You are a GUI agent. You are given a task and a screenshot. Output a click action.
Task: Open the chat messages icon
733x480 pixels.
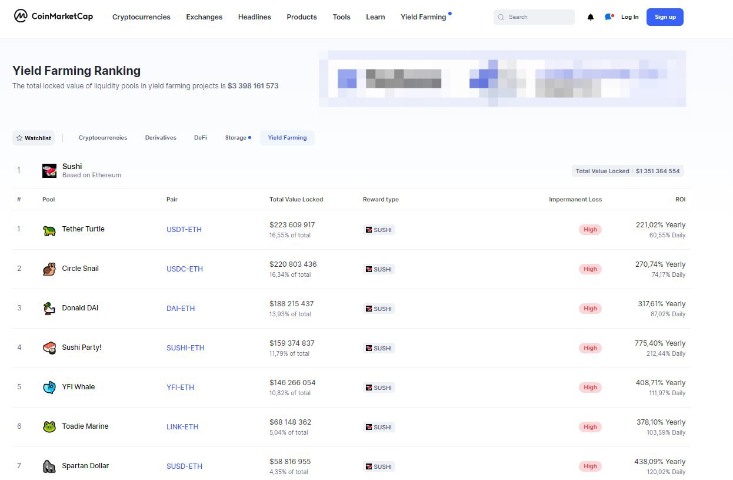tap(609, 17)
